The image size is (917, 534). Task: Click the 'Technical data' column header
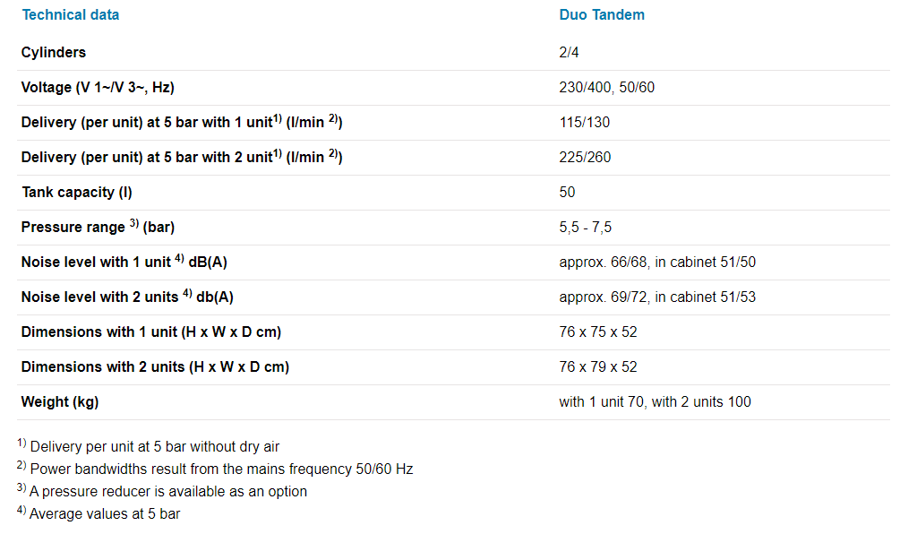(70, 15)
